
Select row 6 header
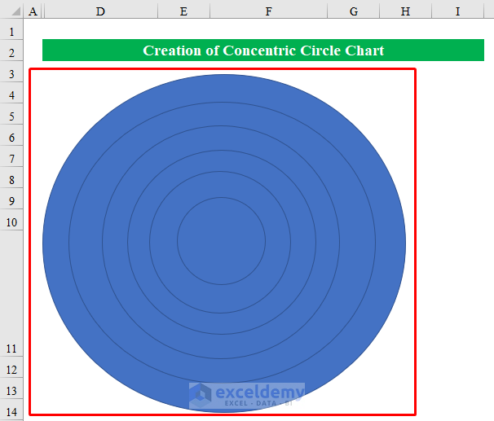(x=11, y=135)
